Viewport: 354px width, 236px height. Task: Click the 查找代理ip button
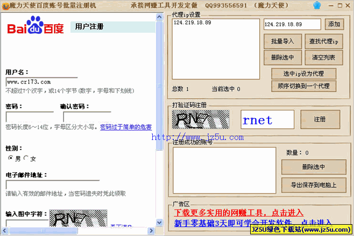324,41
